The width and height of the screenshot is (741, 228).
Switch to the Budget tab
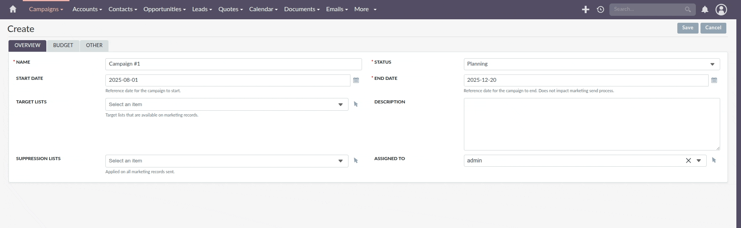(x=63, y=46)
